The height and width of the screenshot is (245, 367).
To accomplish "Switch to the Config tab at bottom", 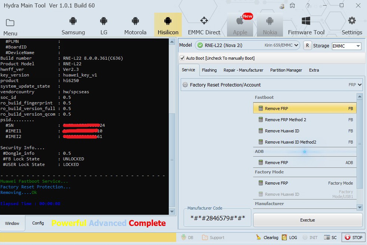I will (x=38, y=223).
